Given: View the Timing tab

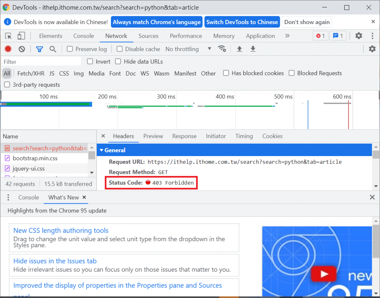Looking at the screenshot, I should (244, 136).
